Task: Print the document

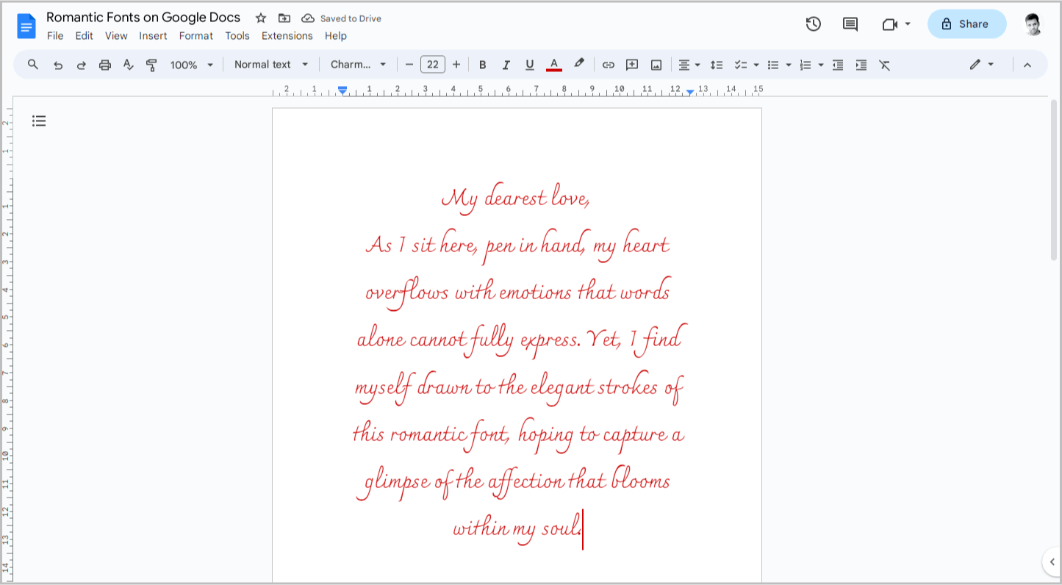Action: click(105, 65)
